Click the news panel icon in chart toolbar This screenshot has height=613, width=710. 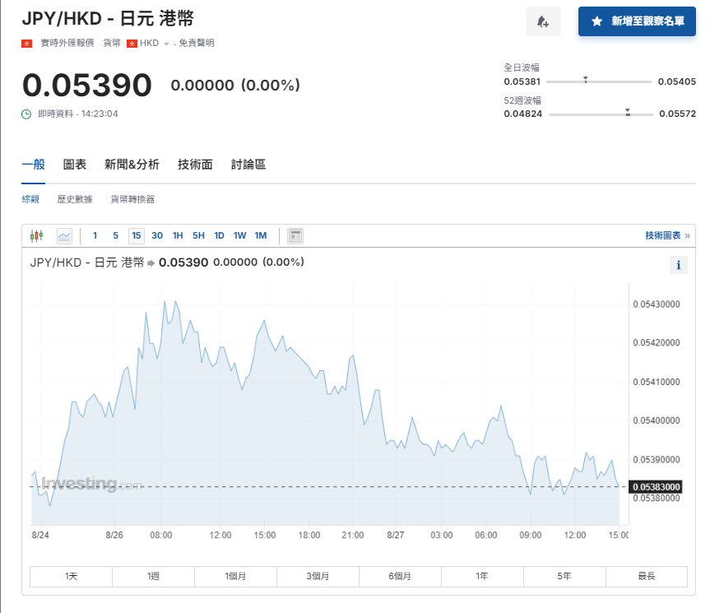[295, 236]
